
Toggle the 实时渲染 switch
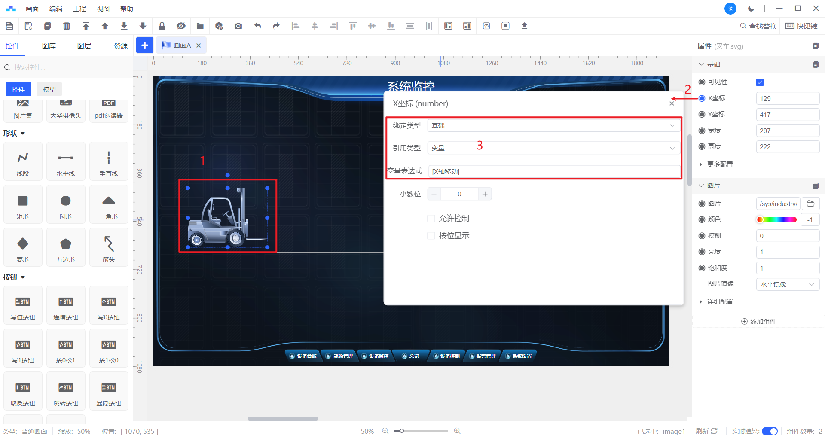pyautogui.click(x=769, y=431)
